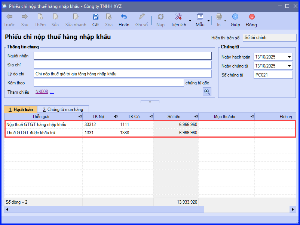
Task: Click the horizontal scrollbar right arrow
Action: click(x=293, y=210)
